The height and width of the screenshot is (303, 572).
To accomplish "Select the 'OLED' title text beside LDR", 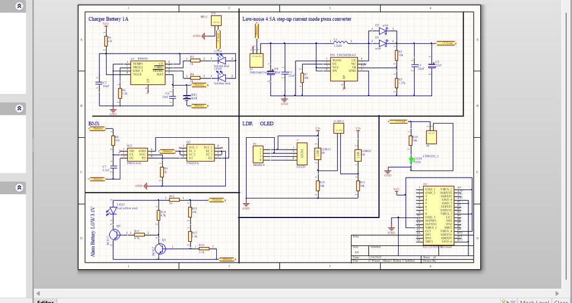I will (267, 124).
